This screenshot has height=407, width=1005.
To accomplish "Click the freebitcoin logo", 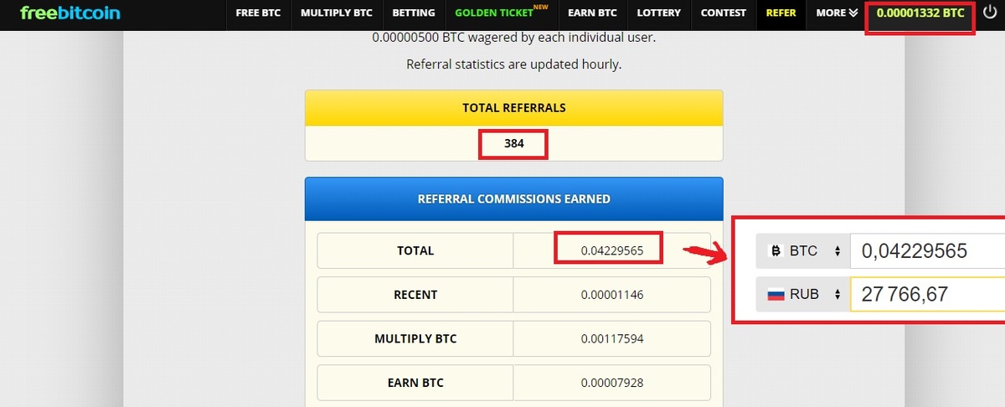I will pyautogui.click(x=70, y=13).
